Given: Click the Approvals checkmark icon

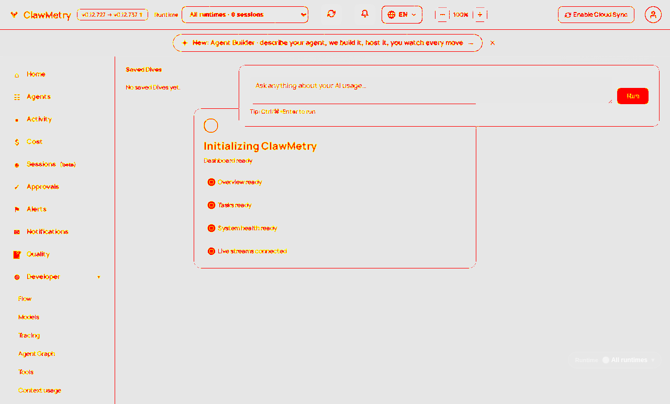Looking at the screenshot, I should coord(17,187).
